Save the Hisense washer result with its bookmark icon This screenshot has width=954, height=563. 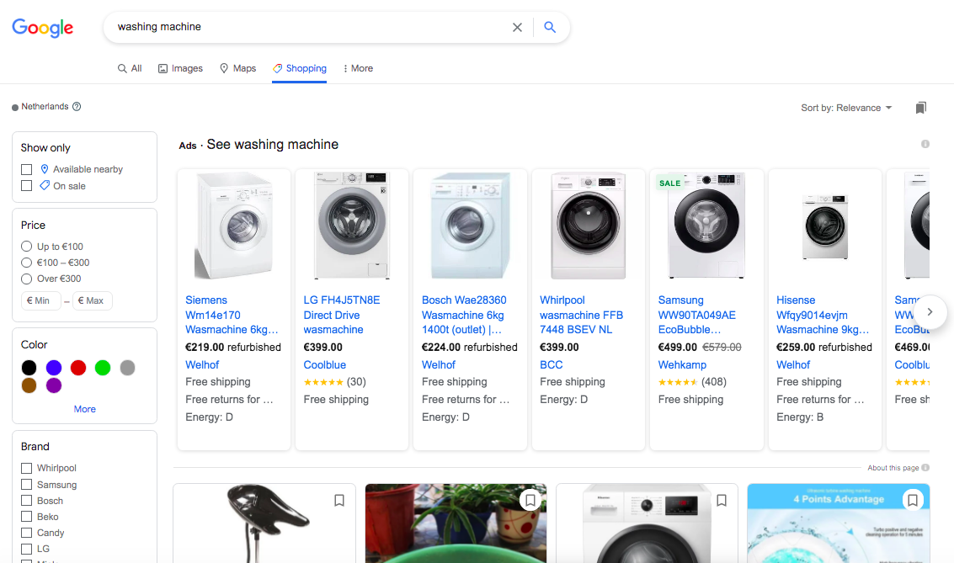[722, 501]
